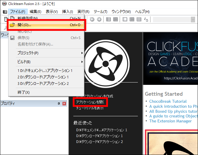Open D:¥ドキュメント¥...¥アプリケーション 1 in 最近使った list
Viewport: 198px width, 155px height.
(101, 130)
